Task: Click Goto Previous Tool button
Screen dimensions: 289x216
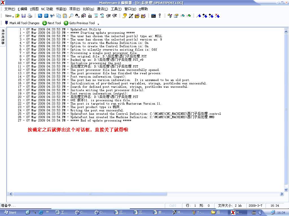Action: [79, 23]
